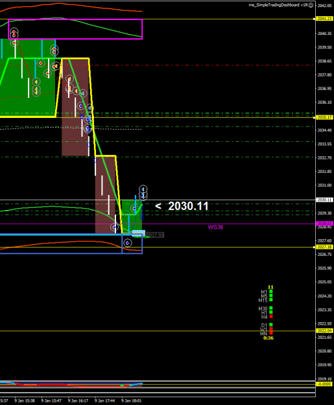The image size is (334, 405).
Task: Select the H1 green timeframe indicator square
Action: 271,312
